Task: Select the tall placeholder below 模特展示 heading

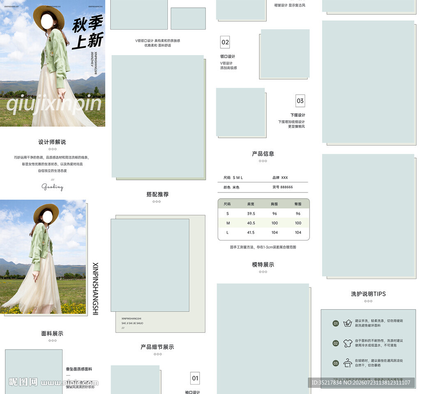Action: [263, 338]
